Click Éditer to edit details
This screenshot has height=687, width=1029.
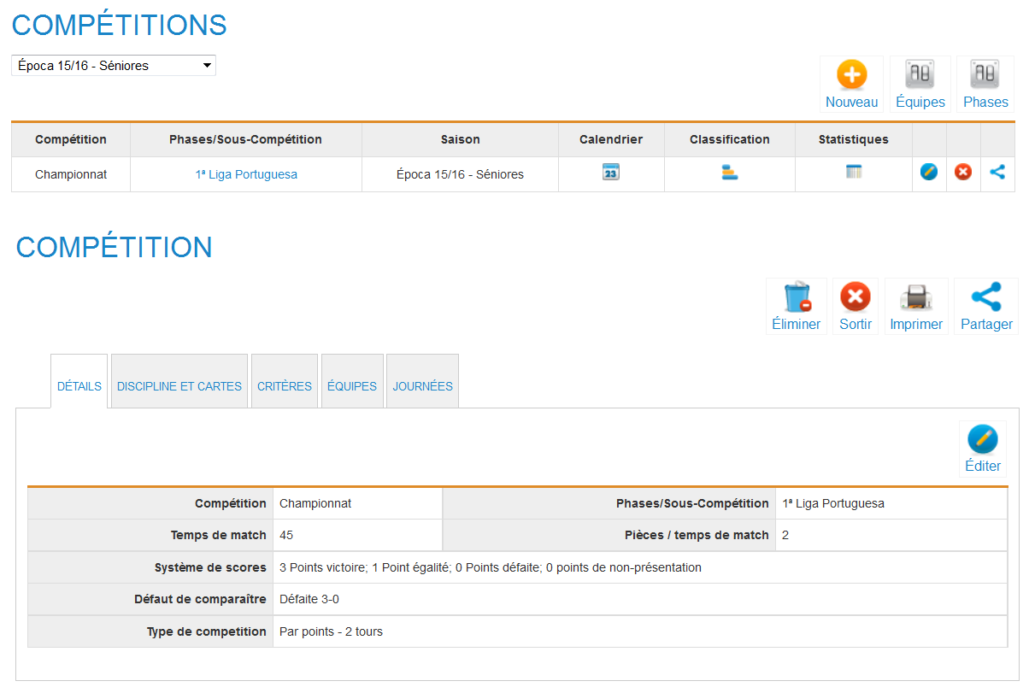pyautogui.click(x=982, y=441)
